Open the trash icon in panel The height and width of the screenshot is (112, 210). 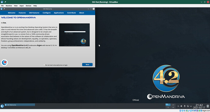pyautogui.click(x=208, y=106)
